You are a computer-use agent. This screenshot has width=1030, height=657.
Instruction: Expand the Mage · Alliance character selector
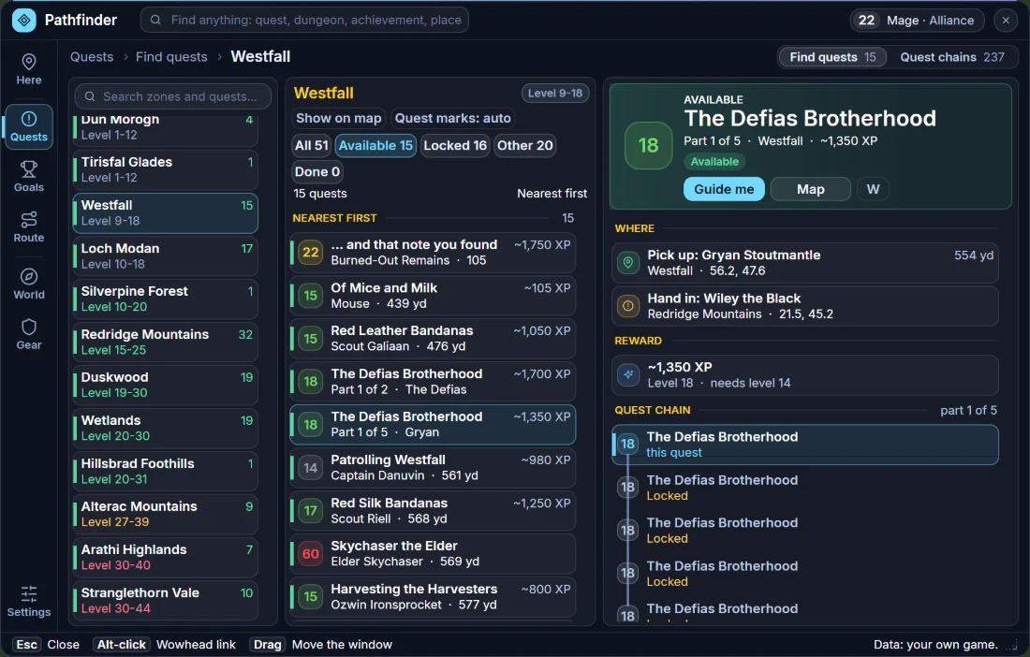click(x=917, y=21)
